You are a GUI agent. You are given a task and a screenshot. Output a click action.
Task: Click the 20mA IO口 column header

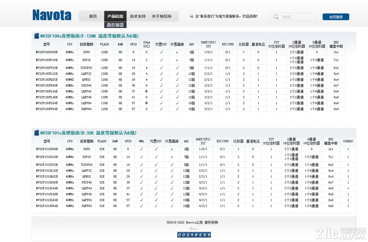click(147, 44)
